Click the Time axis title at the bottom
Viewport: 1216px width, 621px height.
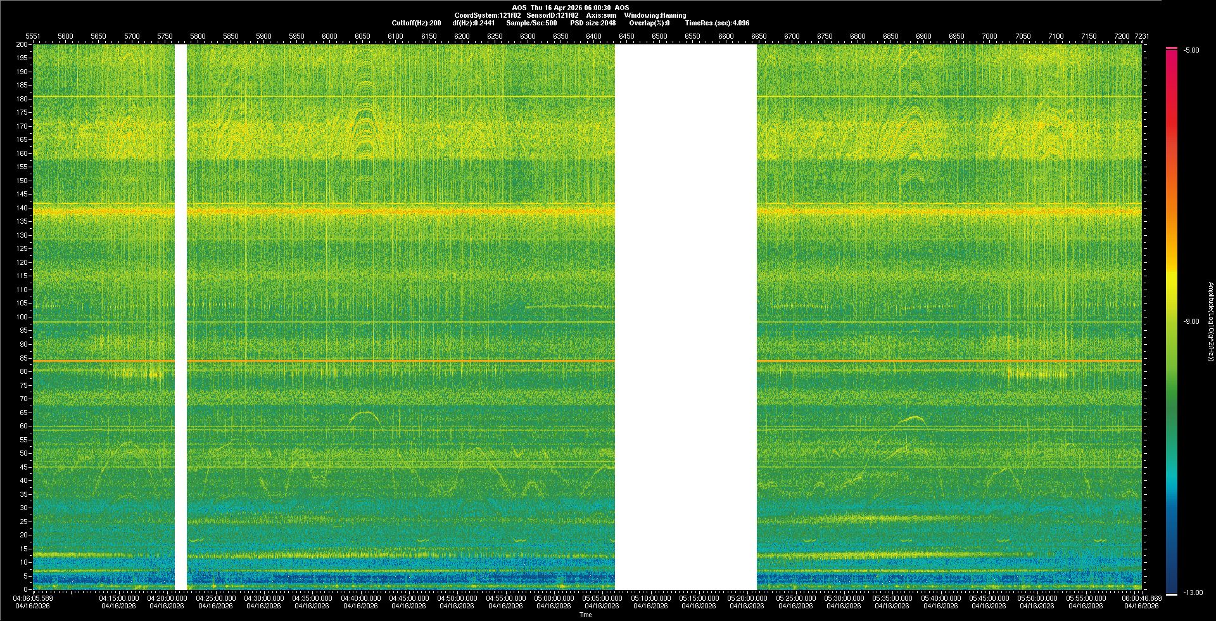coord(585,615)
